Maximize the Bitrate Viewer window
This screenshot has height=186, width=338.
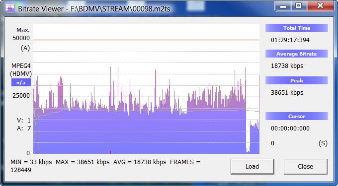298,6
